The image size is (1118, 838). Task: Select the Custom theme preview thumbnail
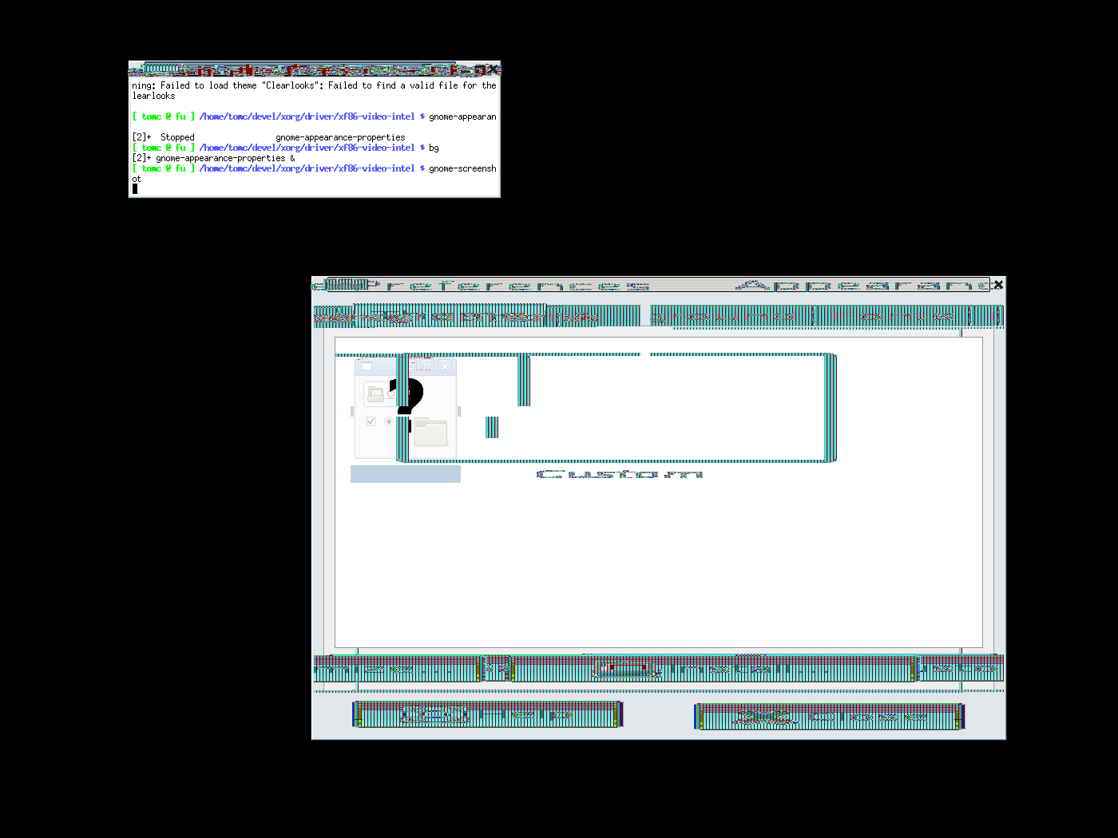click(x=406, y=409)
